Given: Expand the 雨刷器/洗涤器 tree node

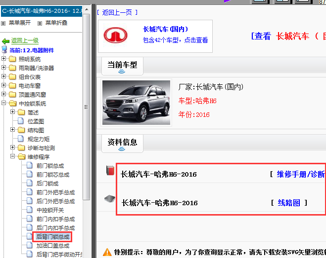Looking at the screenshot, I should pyautogui.click(x=3, y=68).
